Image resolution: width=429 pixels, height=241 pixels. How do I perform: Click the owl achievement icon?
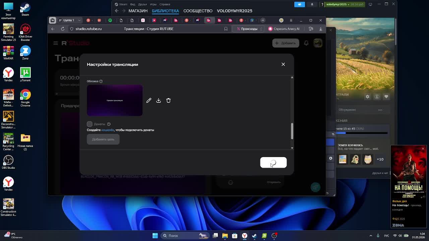coord(368,159)
